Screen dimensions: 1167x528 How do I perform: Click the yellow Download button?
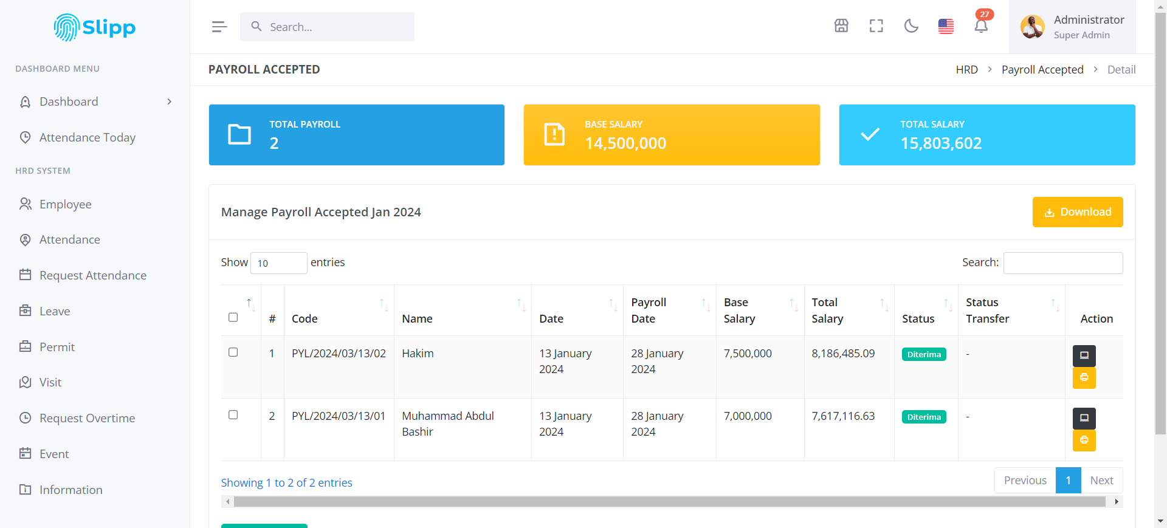pos(1077,212)
